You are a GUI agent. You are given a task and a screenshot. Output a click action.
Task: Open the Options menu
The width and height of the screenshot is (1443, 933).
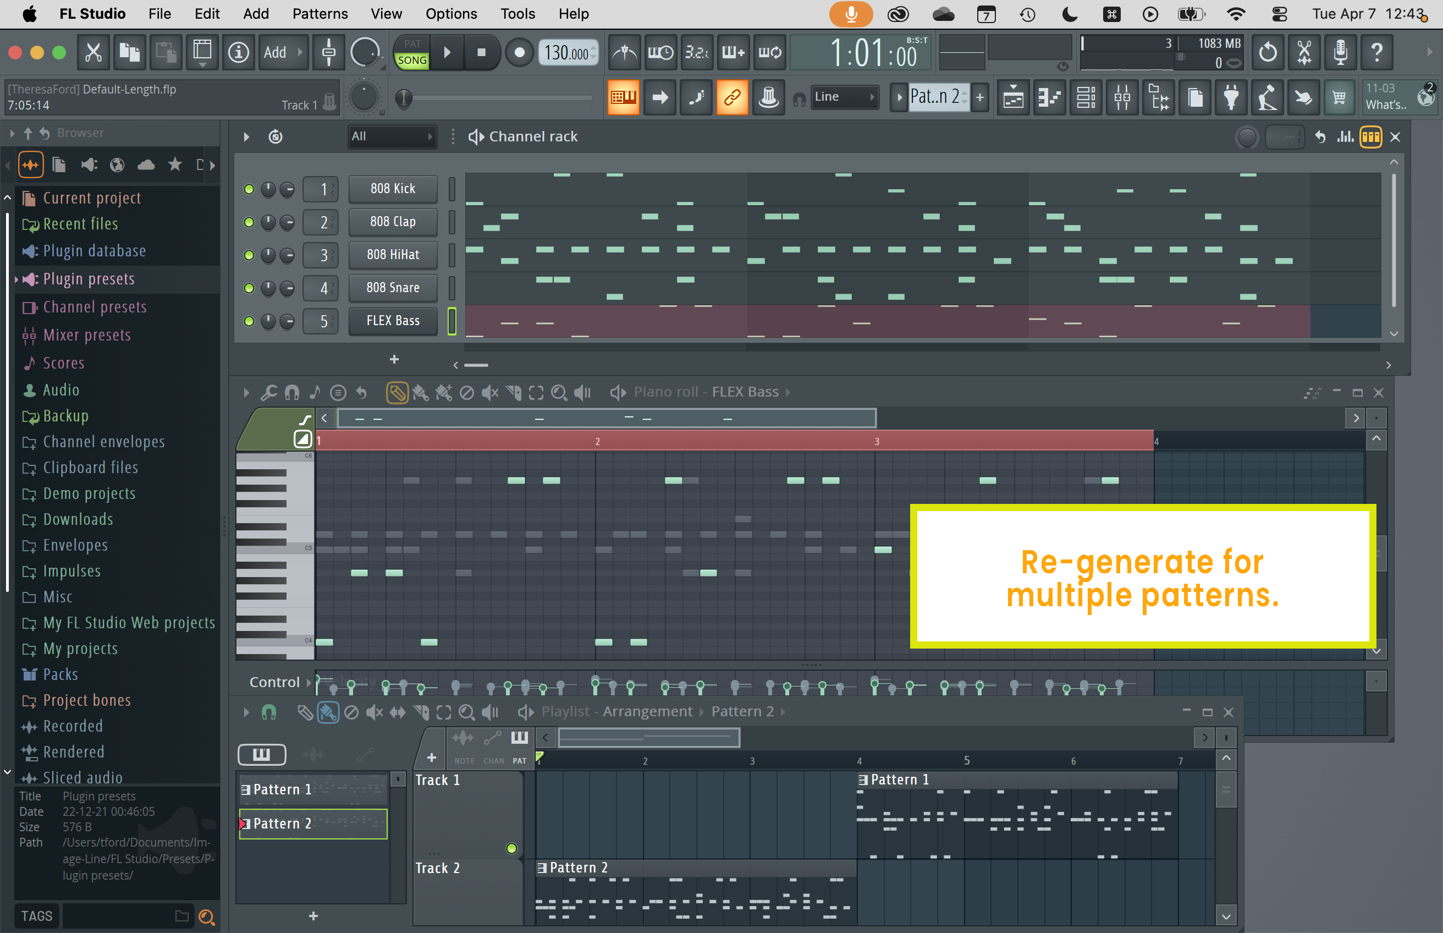click(x=451, y=14)
